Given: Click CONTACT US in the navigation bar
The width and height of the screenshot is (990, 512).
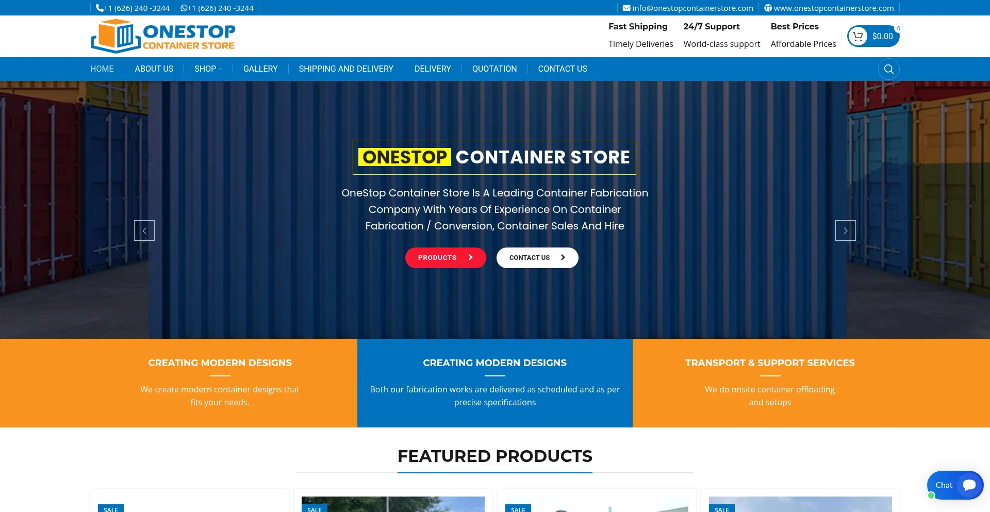Looking at the screenshot, I should click(x=562, y=69).
